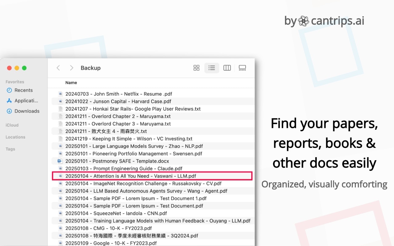394x246 pixels.
Task: Go back with the Finder back arrow
Action: [x=58, y=68]
